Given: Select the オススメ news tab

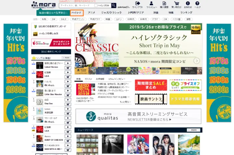Looking at the screenshot, I should coord(88,79).
